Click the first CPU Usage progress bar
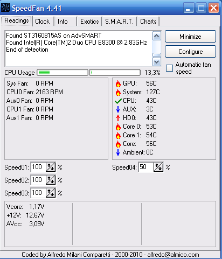Screen dimensions: 222x259 point(63,73)
